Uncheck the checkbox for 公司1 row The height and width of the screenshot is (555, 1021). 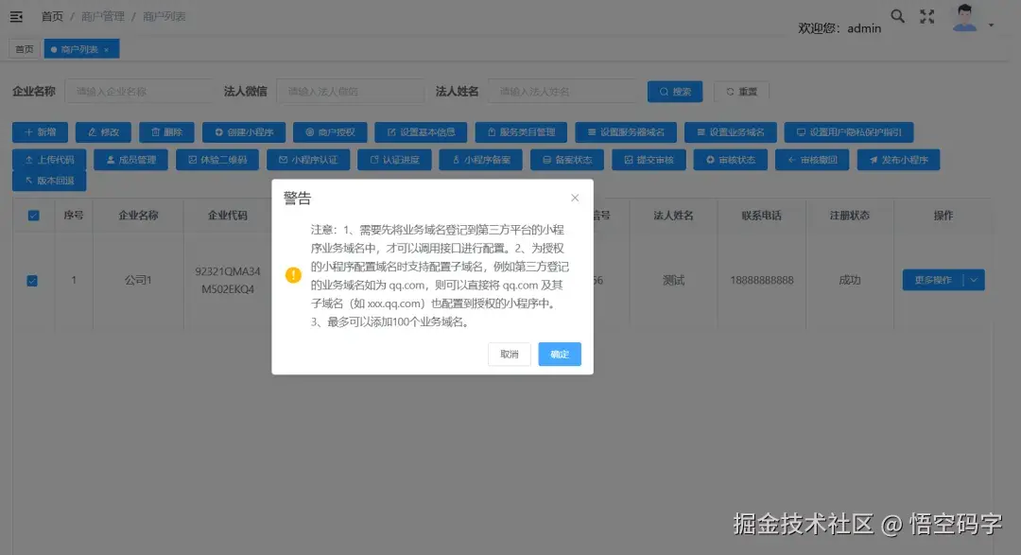click(x=33, y=280)
